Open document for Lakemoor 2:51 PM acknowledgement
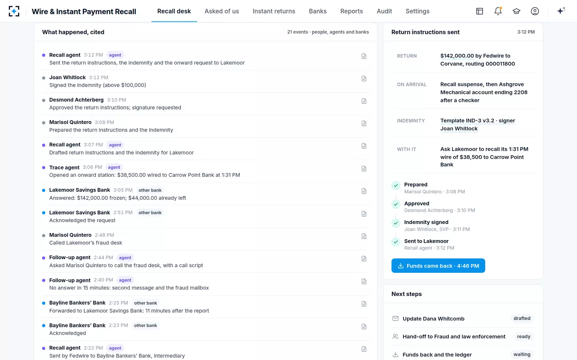Screen dimensions: 577x360 [364, 214]
